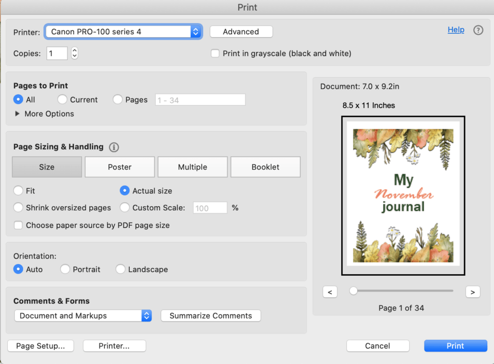This screenshot has height=364, width=494.
Task: Click the Page Sizing info icon
Action: (x=114, y=147)
